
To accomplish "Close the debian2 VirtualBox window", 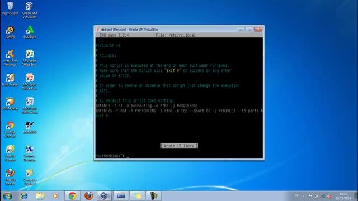I will [258, 30].
